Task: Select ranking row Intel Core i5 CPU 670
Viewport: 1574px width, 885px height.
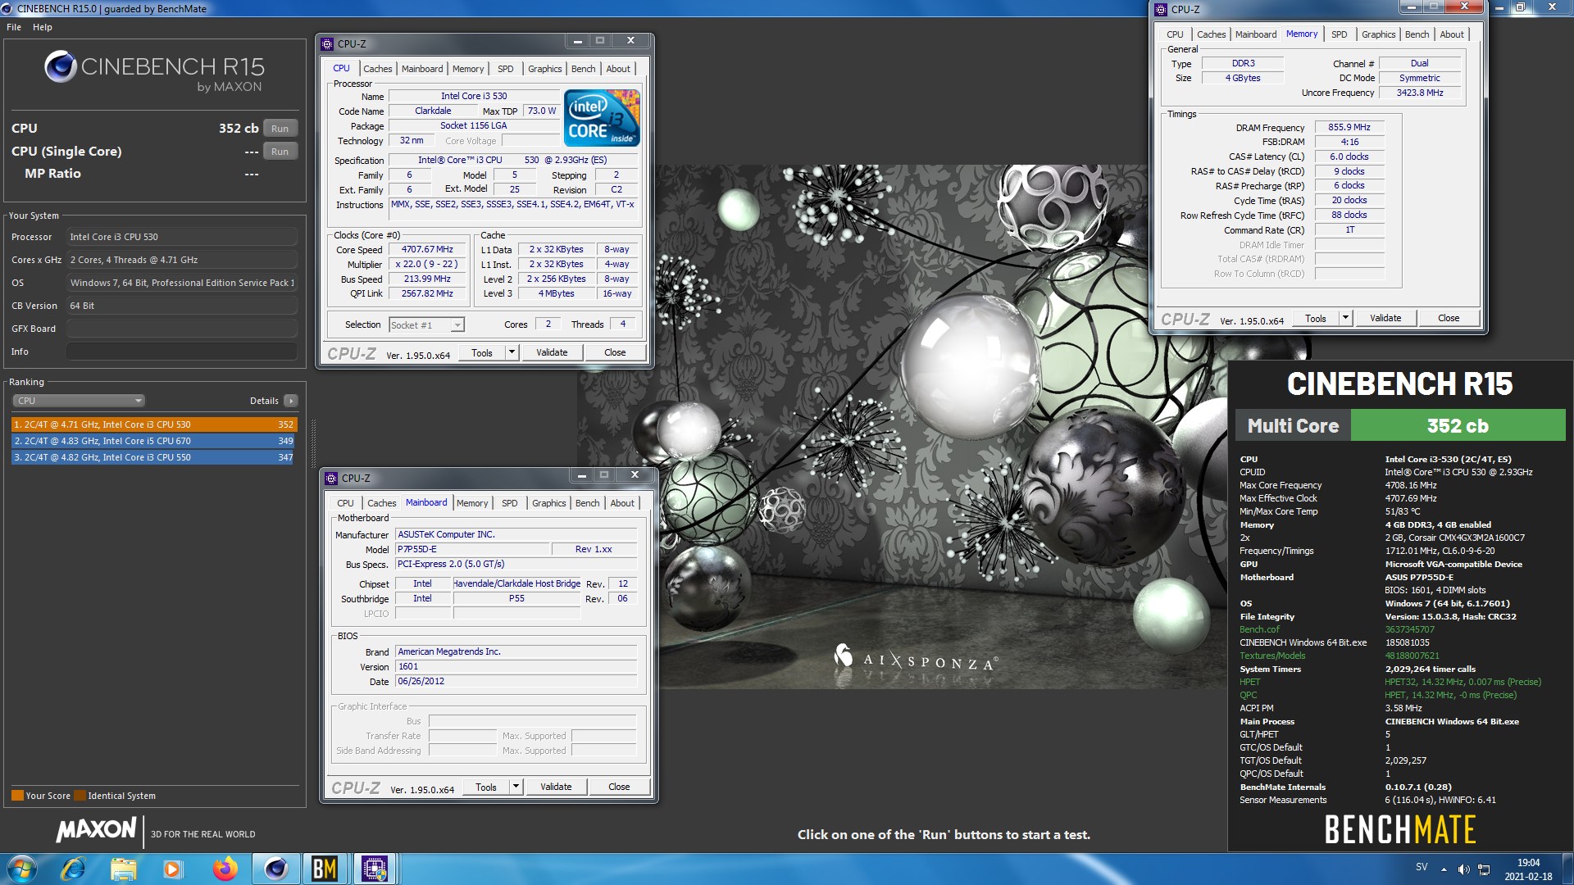Action: pyautogui.click(x=153, y=441)
